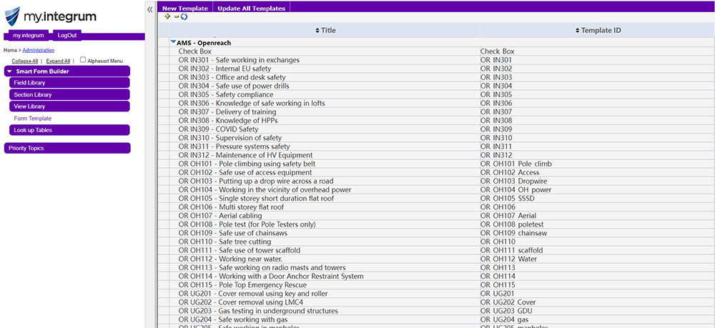Open OR IN311 - Pressure systems safety

coord(234,146)
